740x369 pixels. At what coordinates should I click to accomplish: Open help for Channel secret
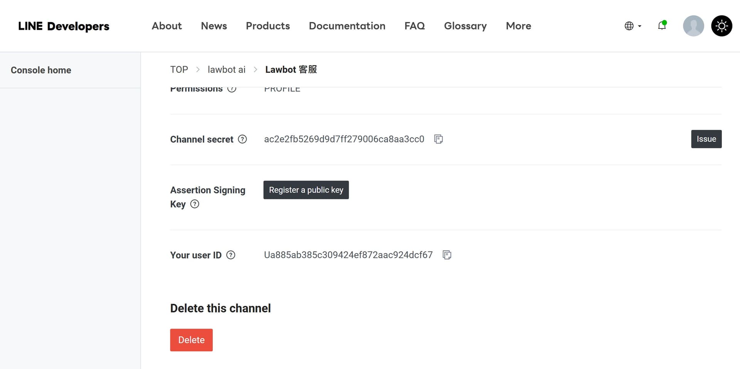[x=242, y=139]
